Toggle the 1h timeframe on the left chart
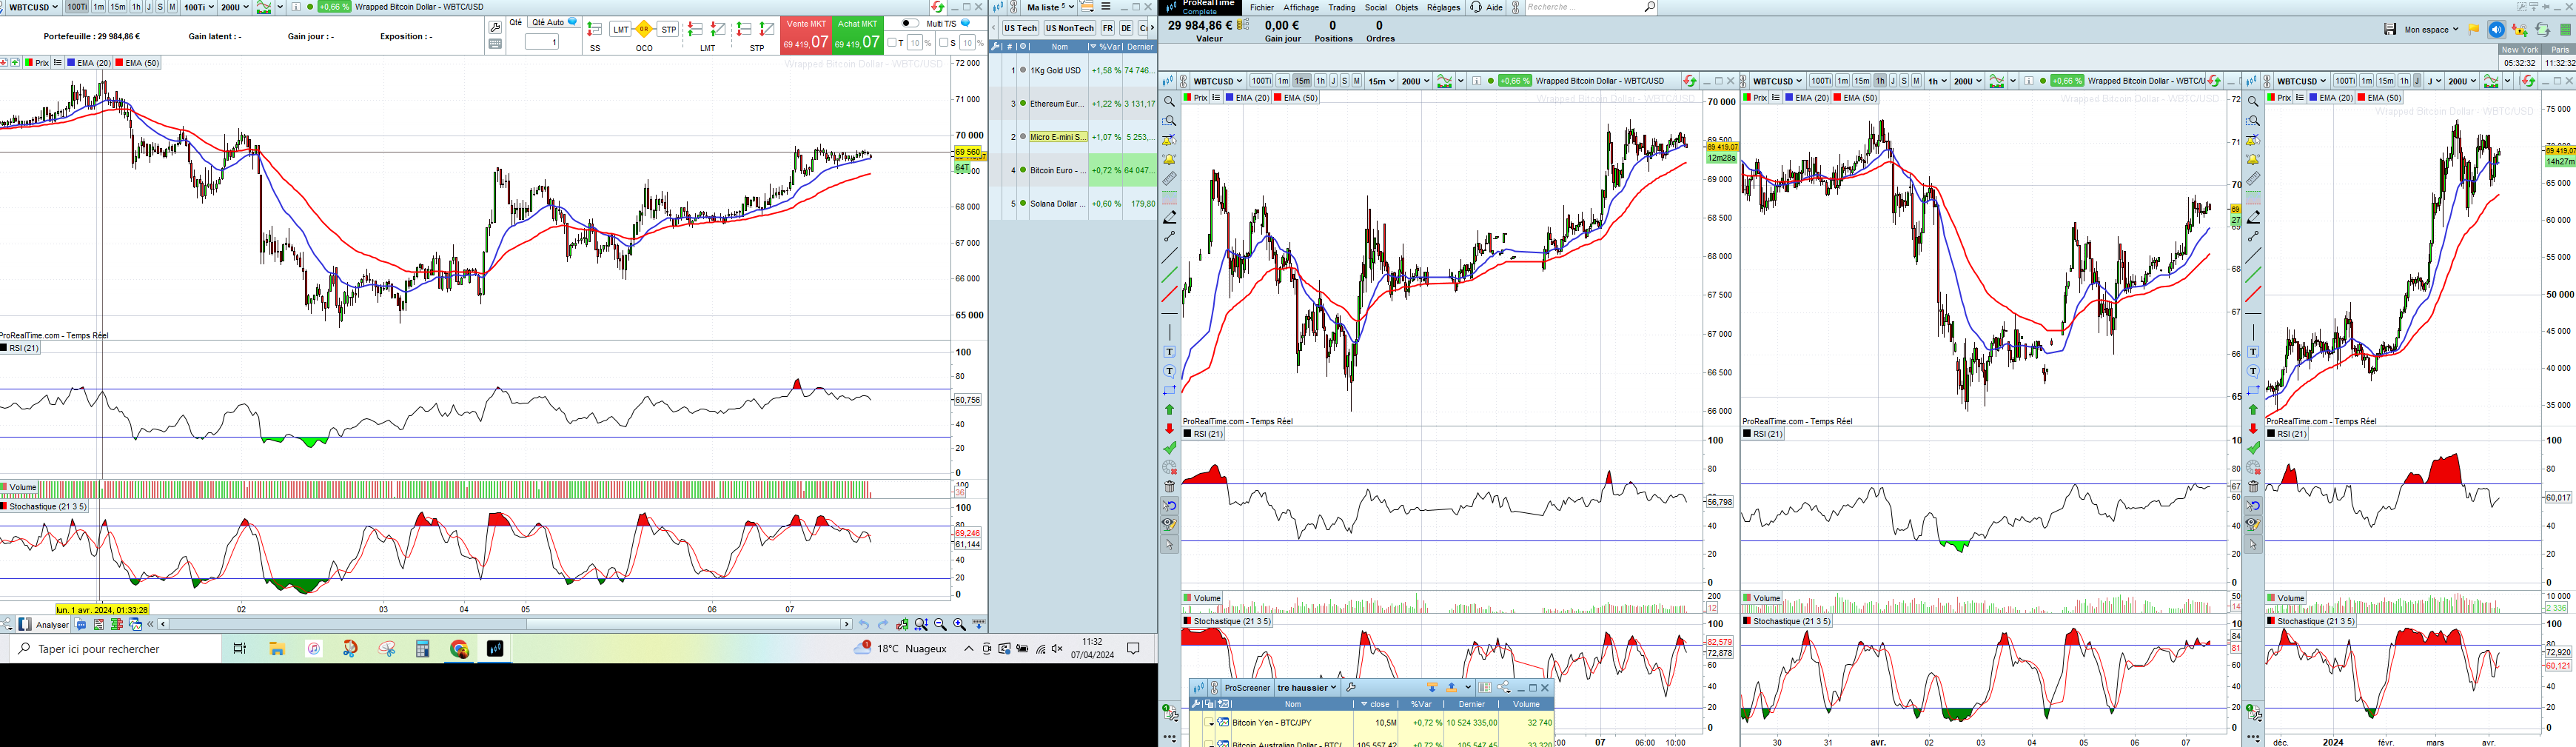Image resolution: width=2576 pixels, height=747 pixels. point(136,7)
